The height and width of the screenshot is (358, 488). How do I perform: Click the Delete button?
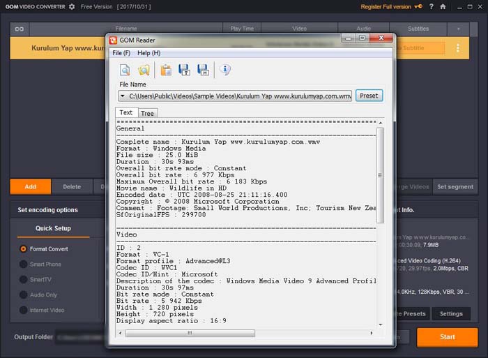tap(72, 186)
